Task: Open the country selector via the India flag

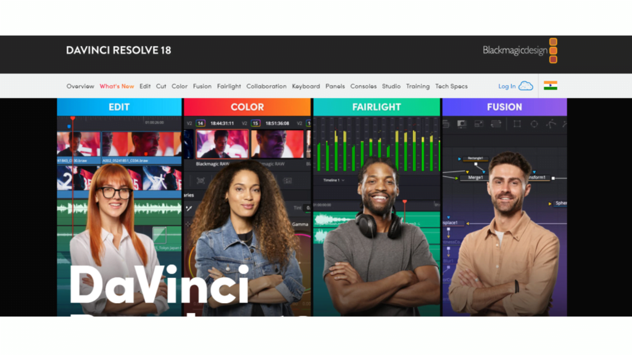Action: point(550,86)
